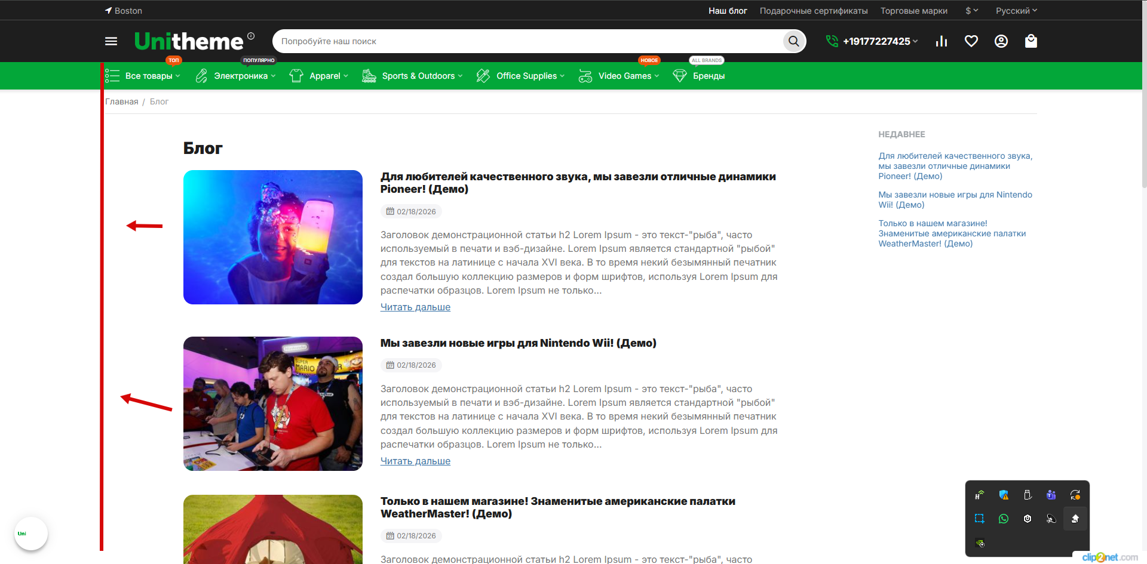Viewport: 1147px width, 564px height.
Task: Open the Nintendo Wii article thumbnail image
Action: pyautogui.click(x=273, y=403)
